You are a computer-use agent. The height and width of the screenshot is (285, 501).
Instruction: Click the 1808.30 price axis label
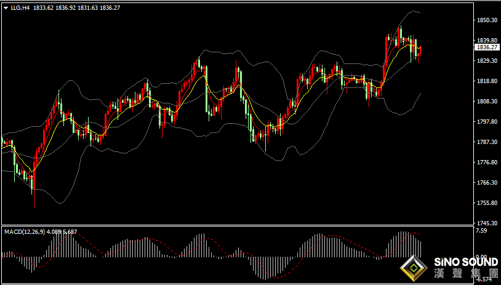click(x=487, y=102)
